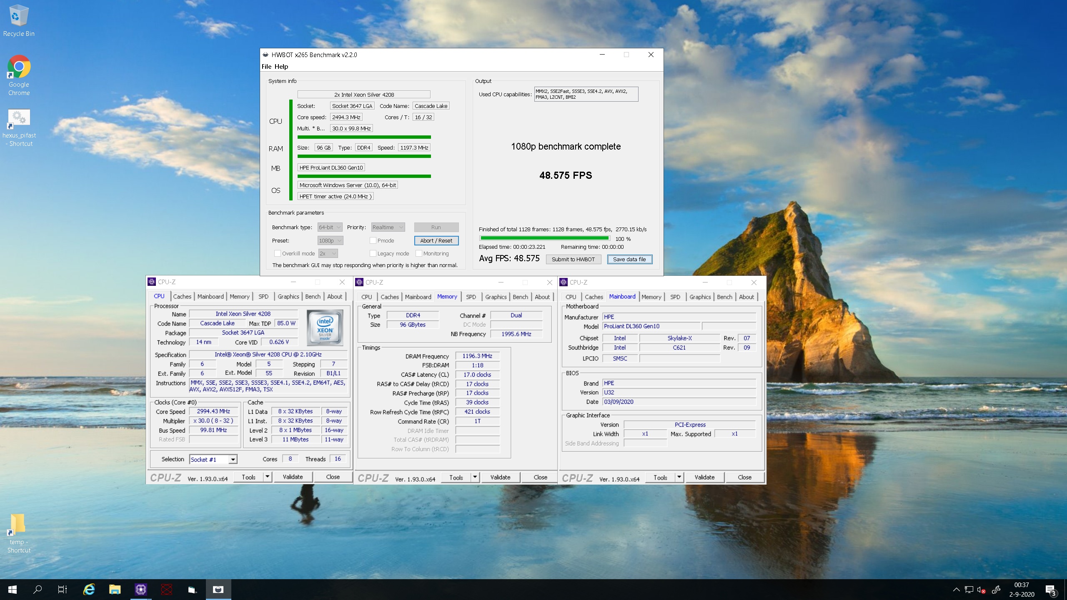
Task: Click the benchmark progress bar
Action: [545, 238]
